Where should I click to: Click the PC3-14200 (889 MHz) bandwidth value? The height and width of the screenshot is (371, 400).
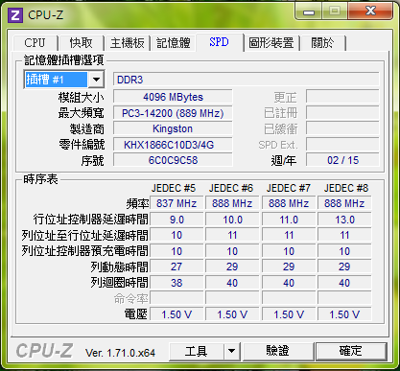click(x=173, y=113)
